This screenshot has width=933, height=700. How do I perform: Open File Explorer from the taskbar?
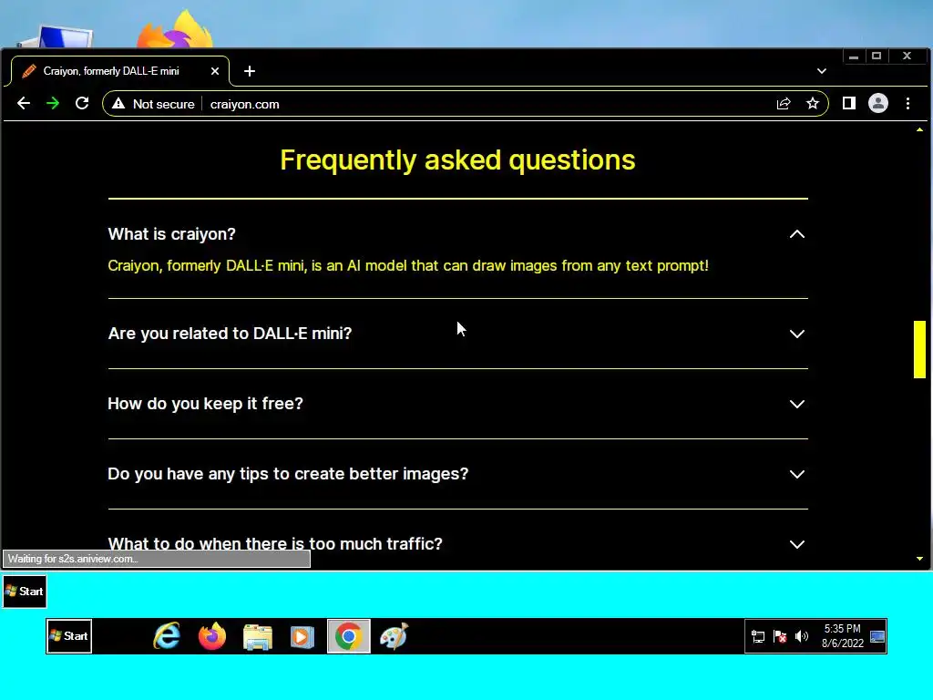click(x=258, y=637)
